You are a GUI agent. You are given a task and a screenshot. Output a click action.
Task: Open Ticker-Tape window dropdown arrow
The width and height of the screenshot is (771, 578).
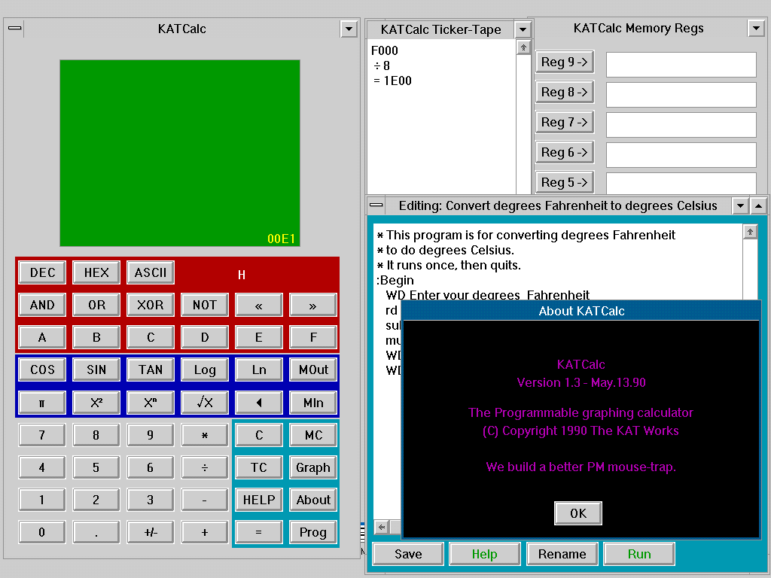click(x=523, y=29)
